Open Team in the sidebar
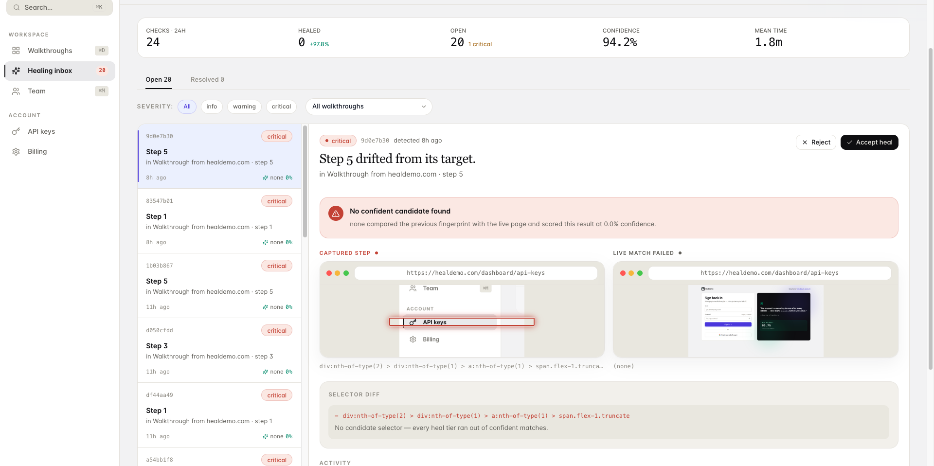The image size is (934, 466). tap(60, 91)
